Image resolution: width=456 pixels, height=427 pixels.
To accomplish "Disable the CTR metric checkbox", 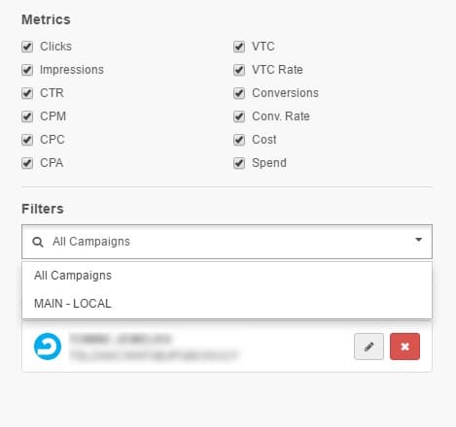I will point(27,93).
